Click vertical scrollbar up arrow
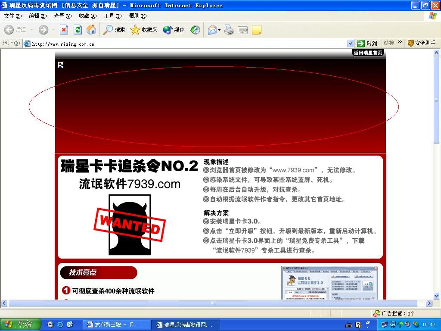This screenshot has width=441, height=331. (437, 53)
